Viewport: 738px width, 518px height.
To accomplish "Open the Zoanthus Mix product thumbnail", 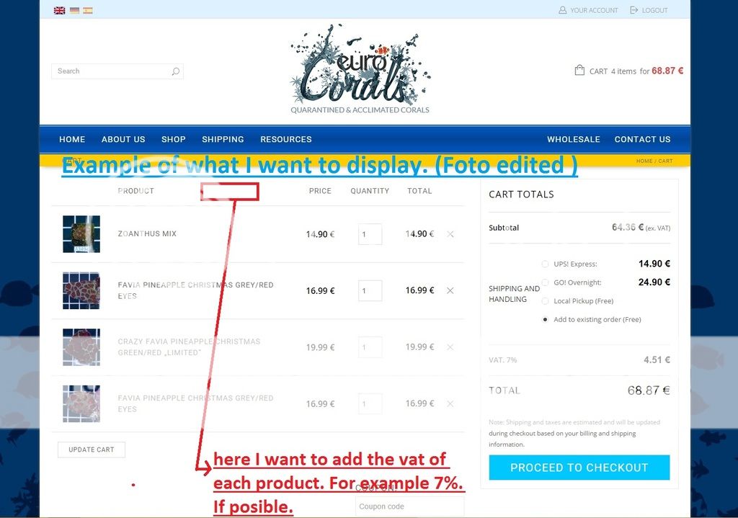I will tap(81, 234).
